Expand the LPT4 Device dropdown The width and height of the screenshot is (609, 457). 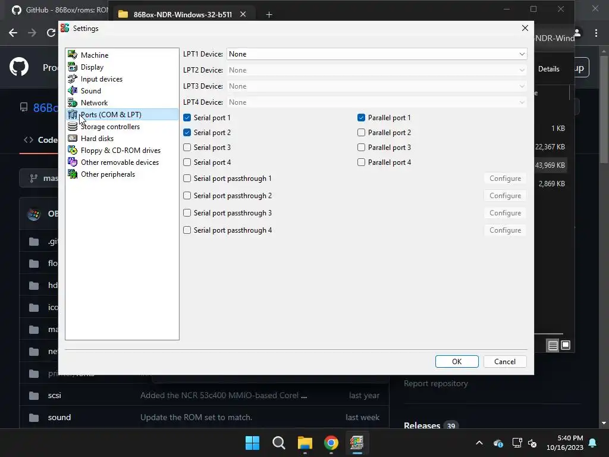tap(376, 102)
